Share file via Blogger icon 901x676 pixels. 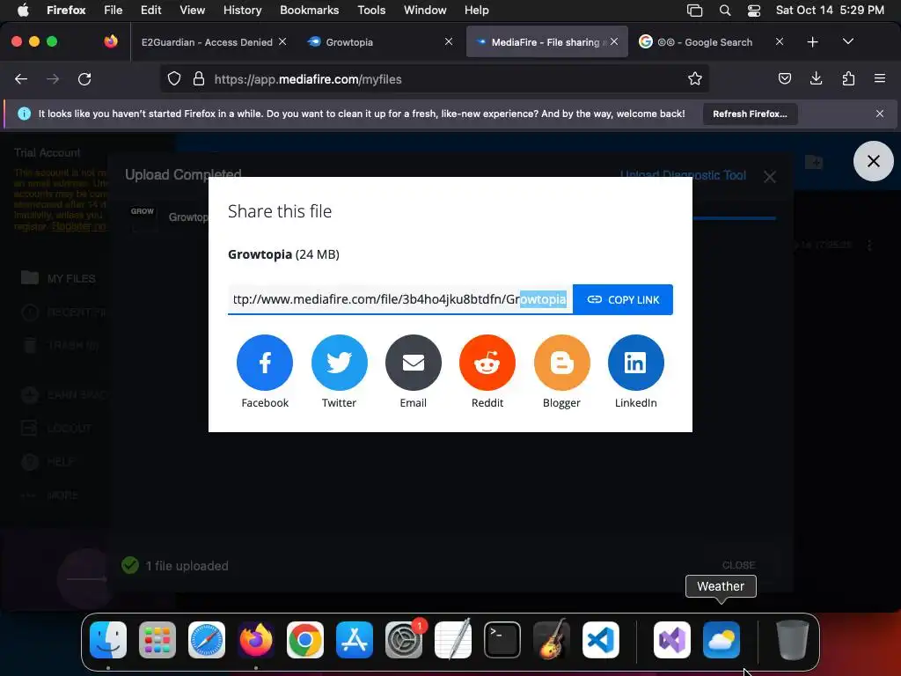tap(561, 363)
